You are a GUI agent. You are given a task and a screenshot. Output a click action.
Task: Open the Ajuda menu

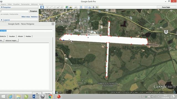pyautogui.click(x=41, y=4)
